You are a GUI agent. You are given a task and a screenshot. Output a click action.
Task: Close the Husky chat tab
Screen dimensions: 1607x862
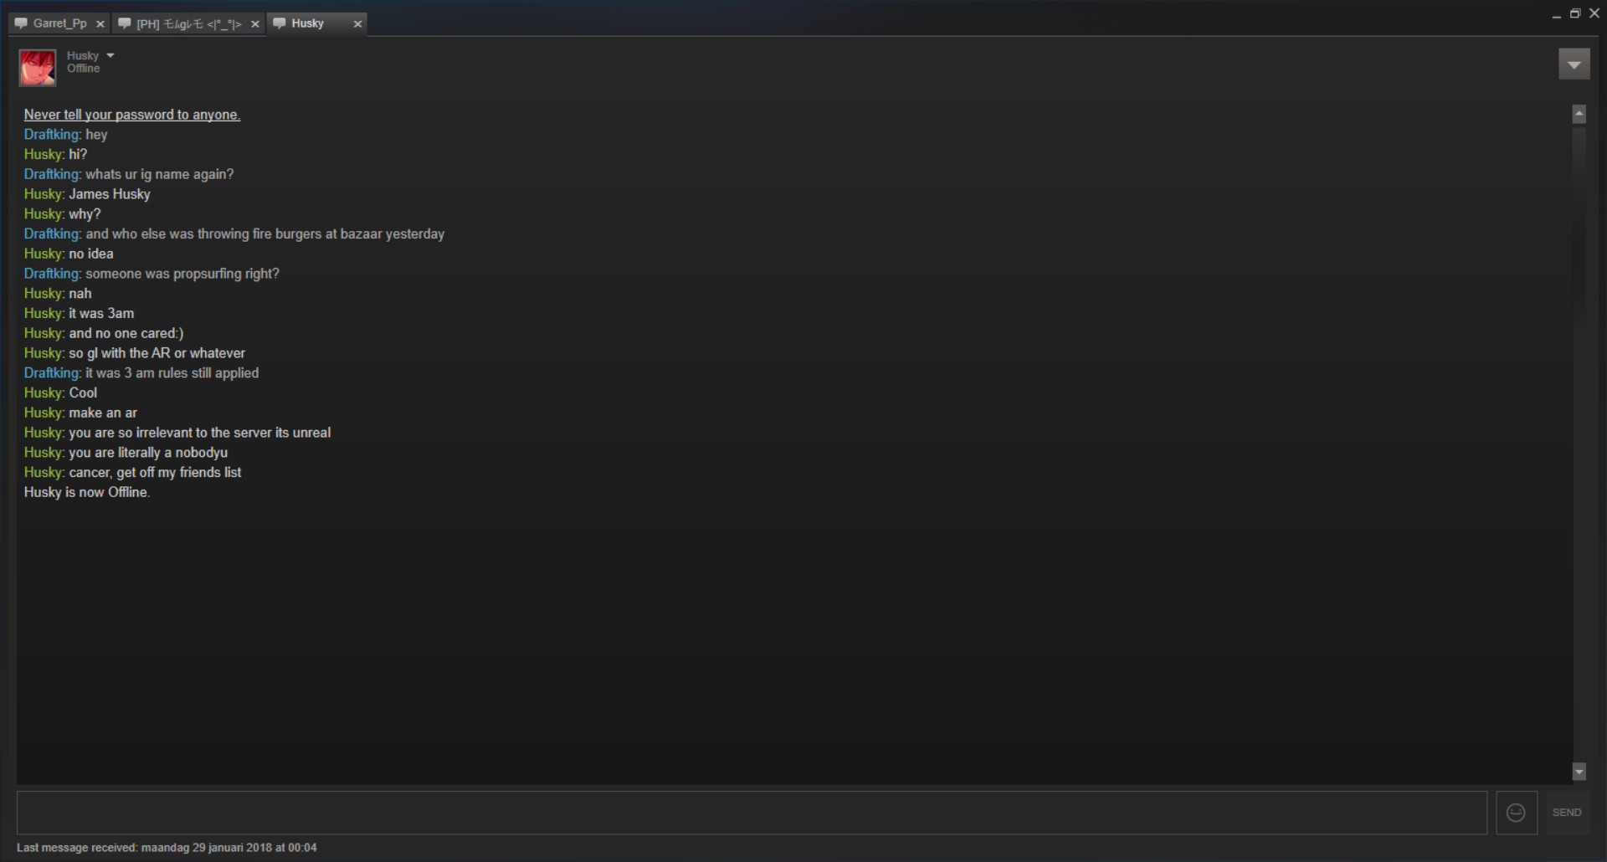click(x=357, y=24)
